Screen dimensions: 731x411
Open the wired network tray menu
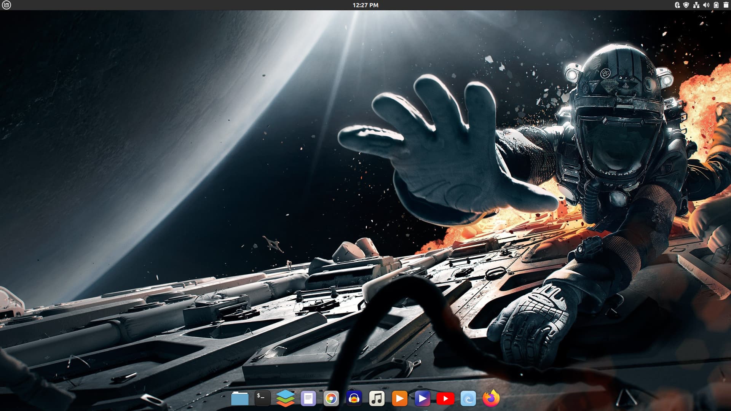pos(696,5)
